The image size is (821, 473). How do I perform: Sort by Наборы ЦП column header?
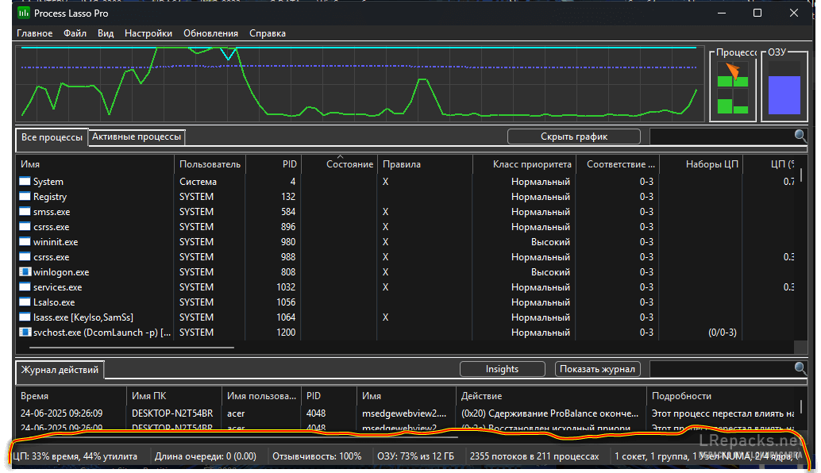(700, 164)
